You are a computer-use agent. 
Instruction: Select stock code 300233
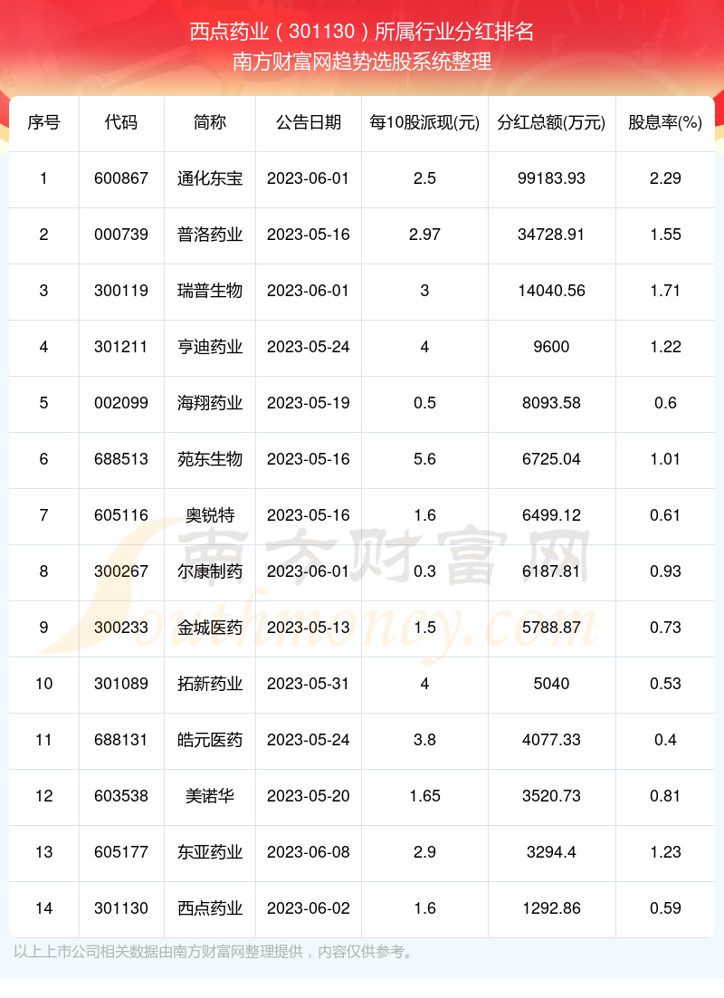click(x=121, y=628)
